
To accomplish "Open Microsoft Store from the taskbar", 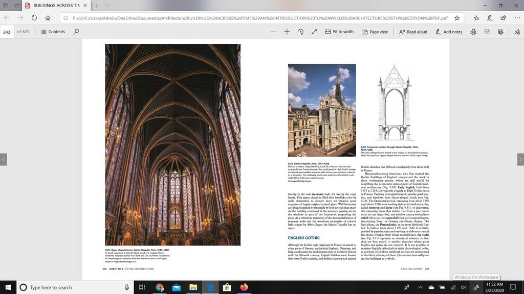I will click(227, 287).
